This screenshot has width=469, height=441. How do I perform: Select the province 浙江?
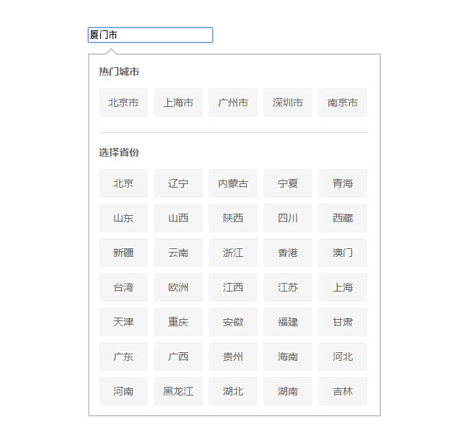(x=233, y=253)
